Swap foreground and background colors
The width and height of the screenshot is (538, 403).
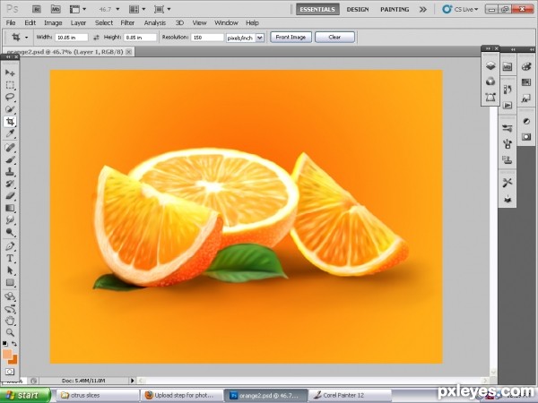tap(14, 343)
